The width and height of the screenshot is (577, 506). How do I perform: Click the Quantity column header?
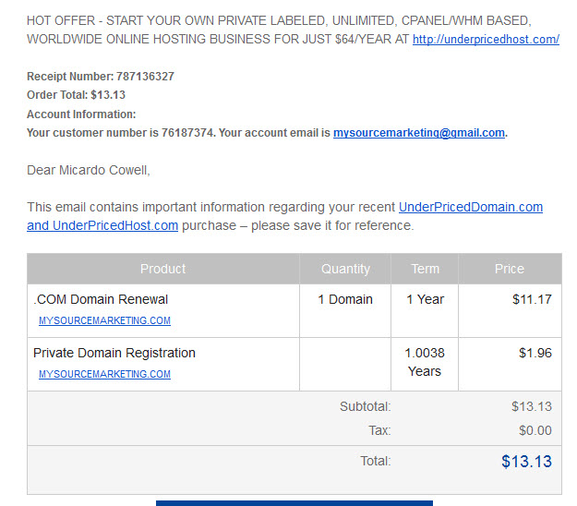[345, 269]
